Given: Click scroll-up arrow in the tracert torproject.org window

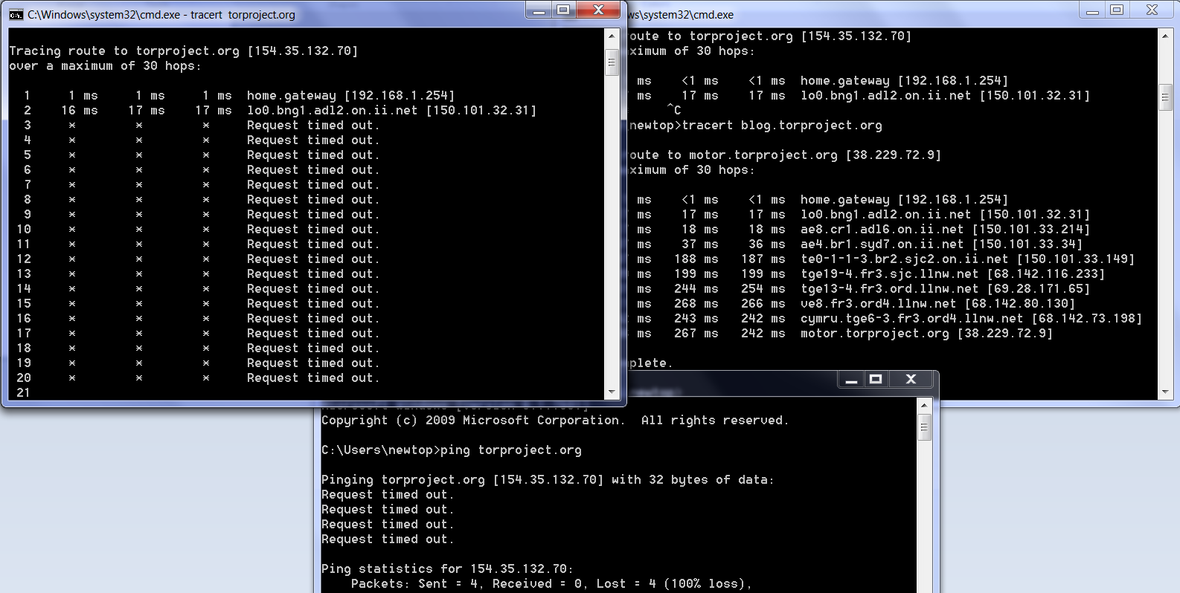Looking at the screenshot, I should coord(612,36).
